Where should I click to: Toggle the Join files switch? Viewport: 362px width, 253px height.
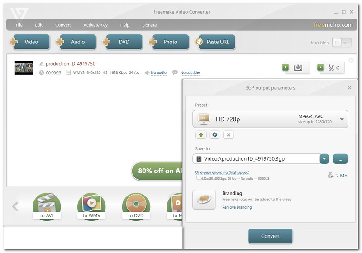pyautogui.click(x=342, y=42)
